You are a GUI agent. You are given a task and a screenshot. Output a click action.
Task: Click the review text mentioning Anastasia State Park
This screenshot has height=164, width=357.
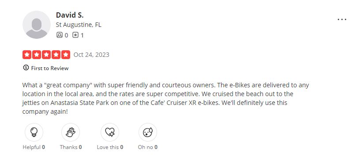165,98
